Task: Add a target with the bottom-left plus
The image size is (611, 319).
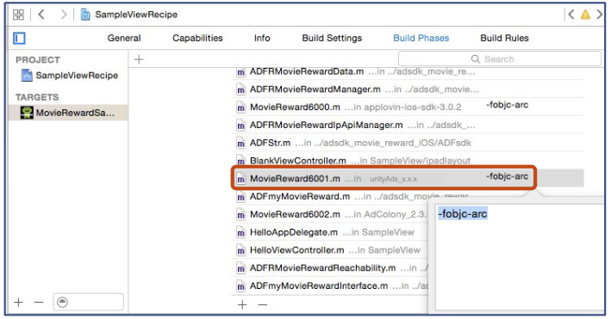Action: point(18,303)
